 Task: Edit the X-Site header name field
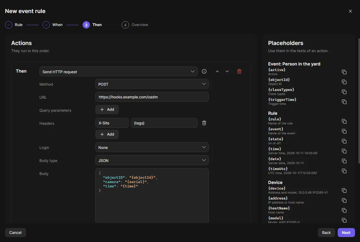click(112, 123)
